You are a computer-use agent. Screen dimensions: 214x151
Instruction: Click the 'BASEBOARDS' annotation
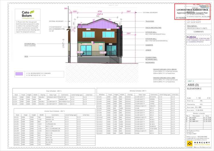tap(150, 63)
